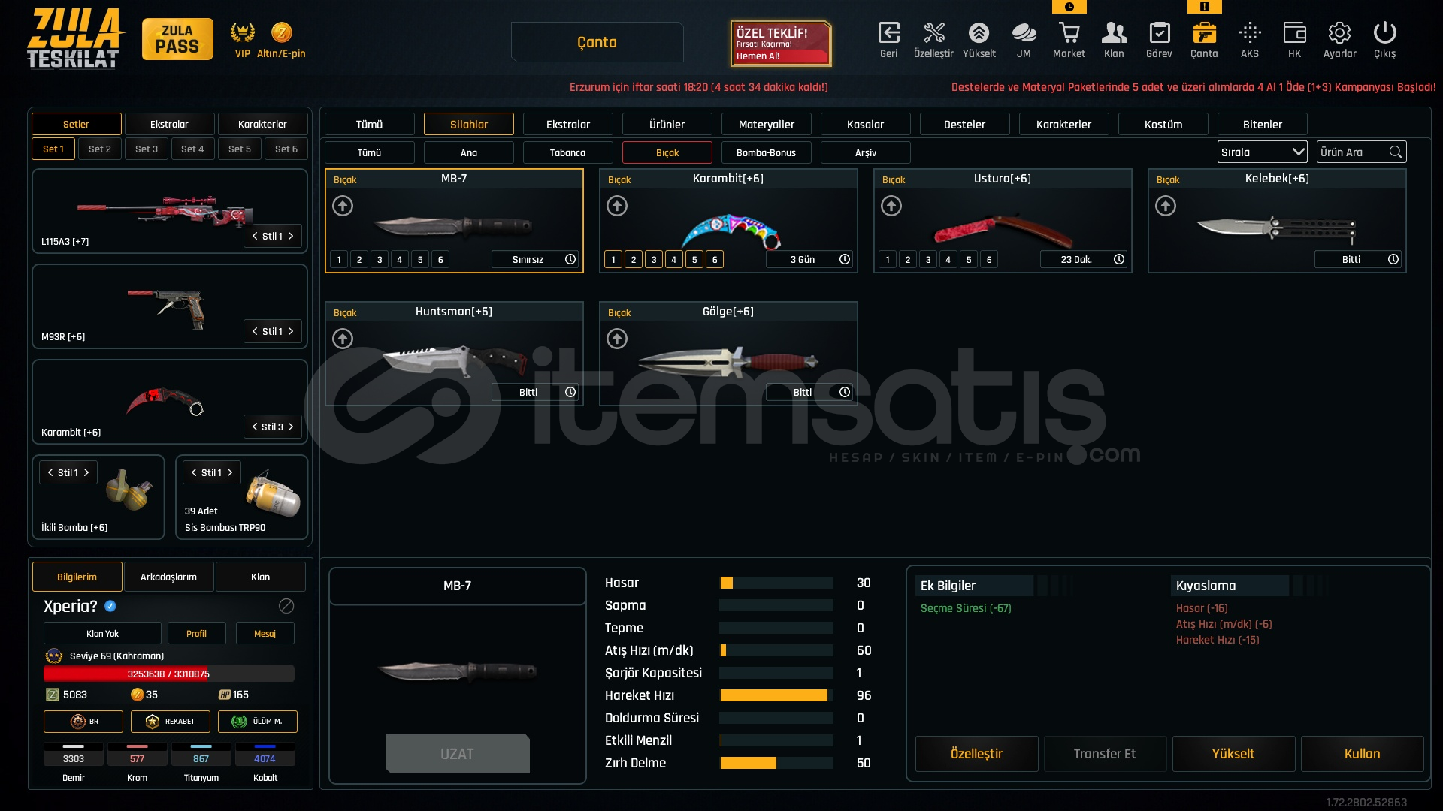1443x811 pixels.
Task: Toggle set slot 4 on Karambit[+6]
Action: tap(674, 260)
